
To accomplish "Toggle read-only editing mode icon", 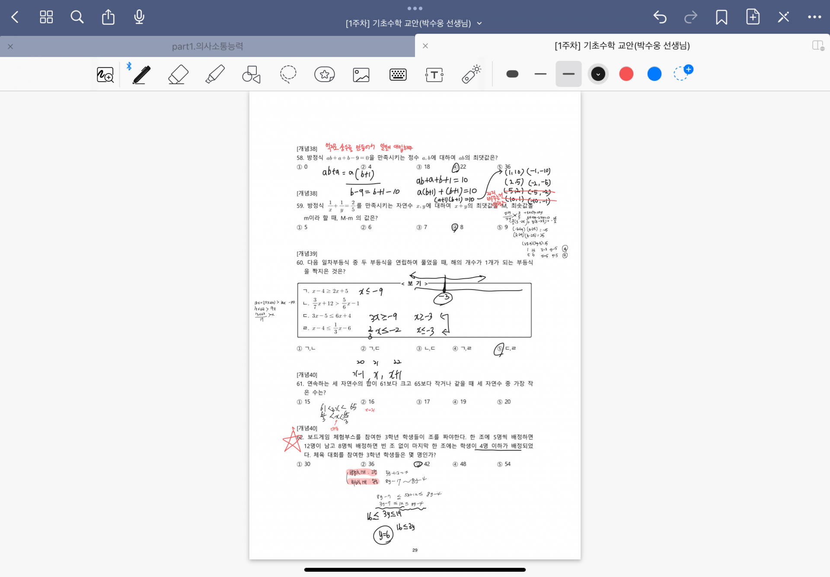I will 784,17.
